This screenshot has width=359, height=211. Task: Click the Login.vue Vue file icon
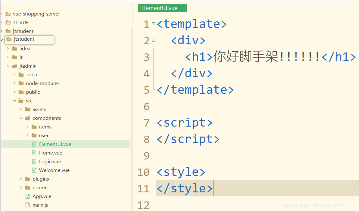[x=34, y=161]
